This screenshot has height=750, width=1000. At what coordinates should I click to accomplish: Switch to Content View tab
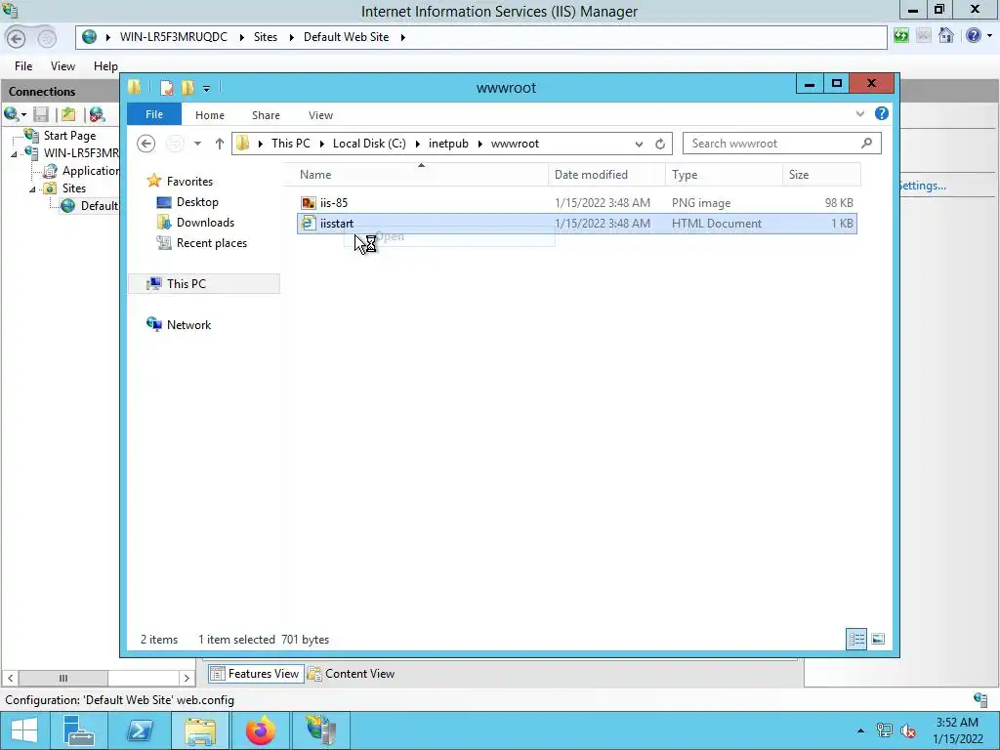tap(352, 674)
